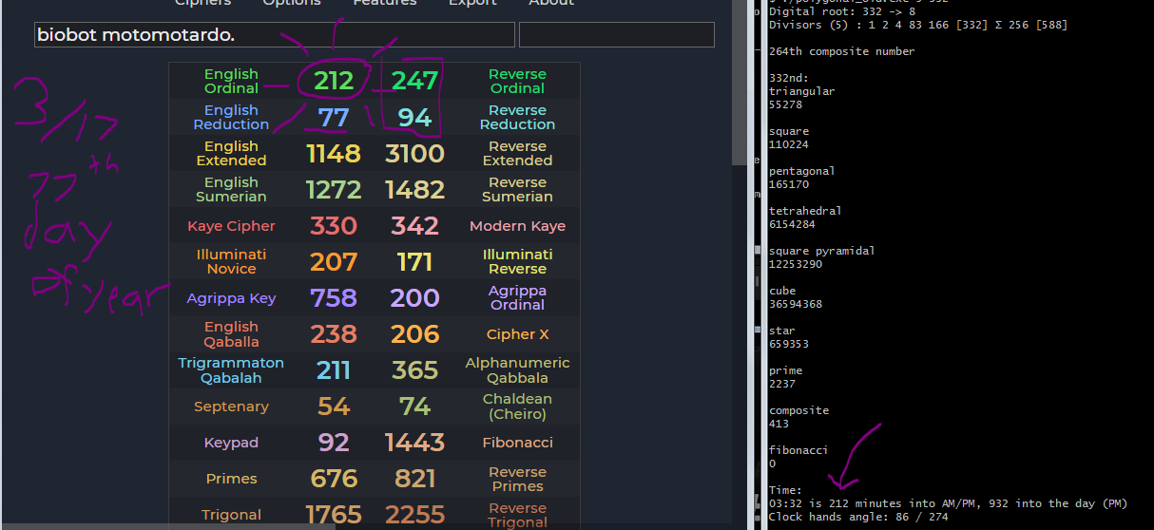
Task: Select the English Ordinal cipher label
Action: pyautogui.click(x=231, y=81)
